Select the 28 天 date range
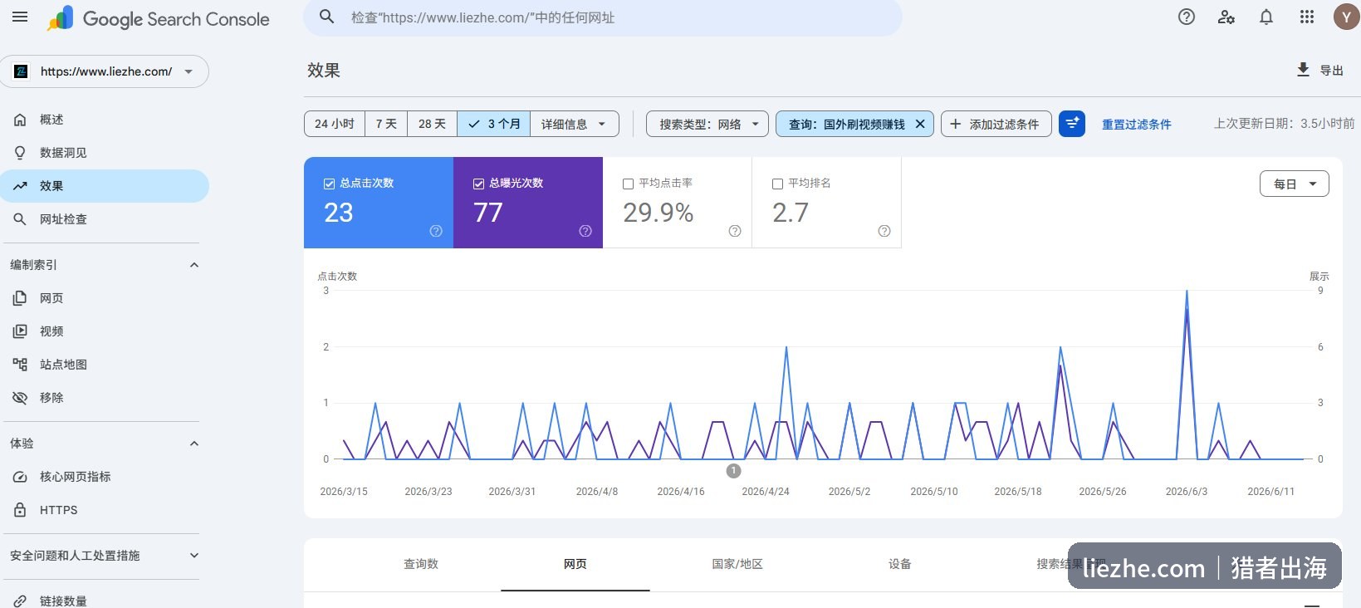This screenshot has height=608, width=1361. [x=432, y=124]
